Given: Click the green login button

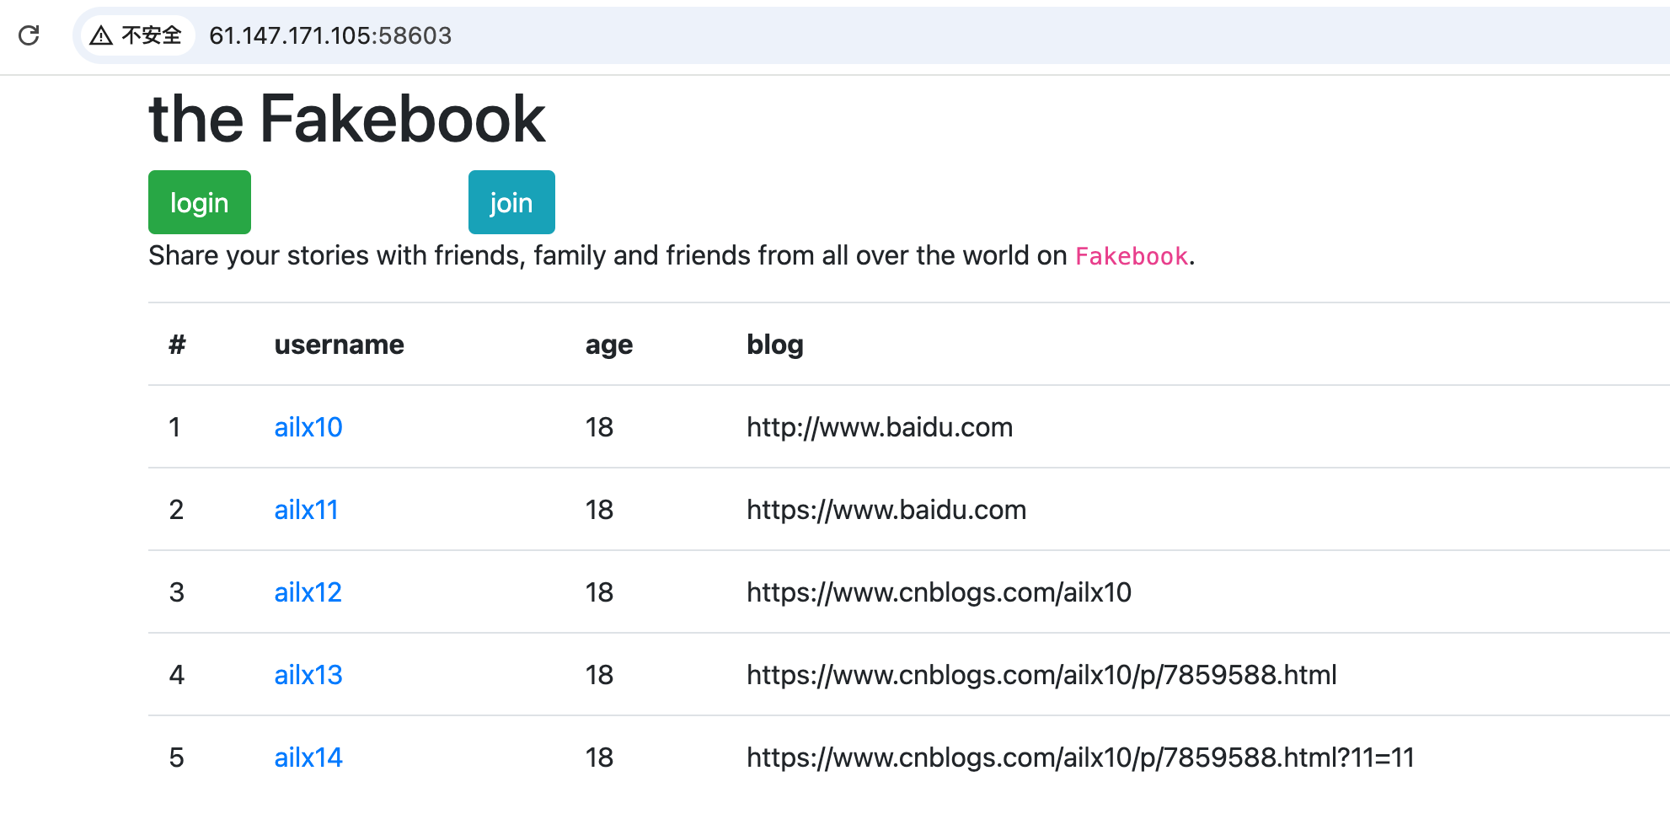Looking at the screenshot, I should (x=200, y=202).
